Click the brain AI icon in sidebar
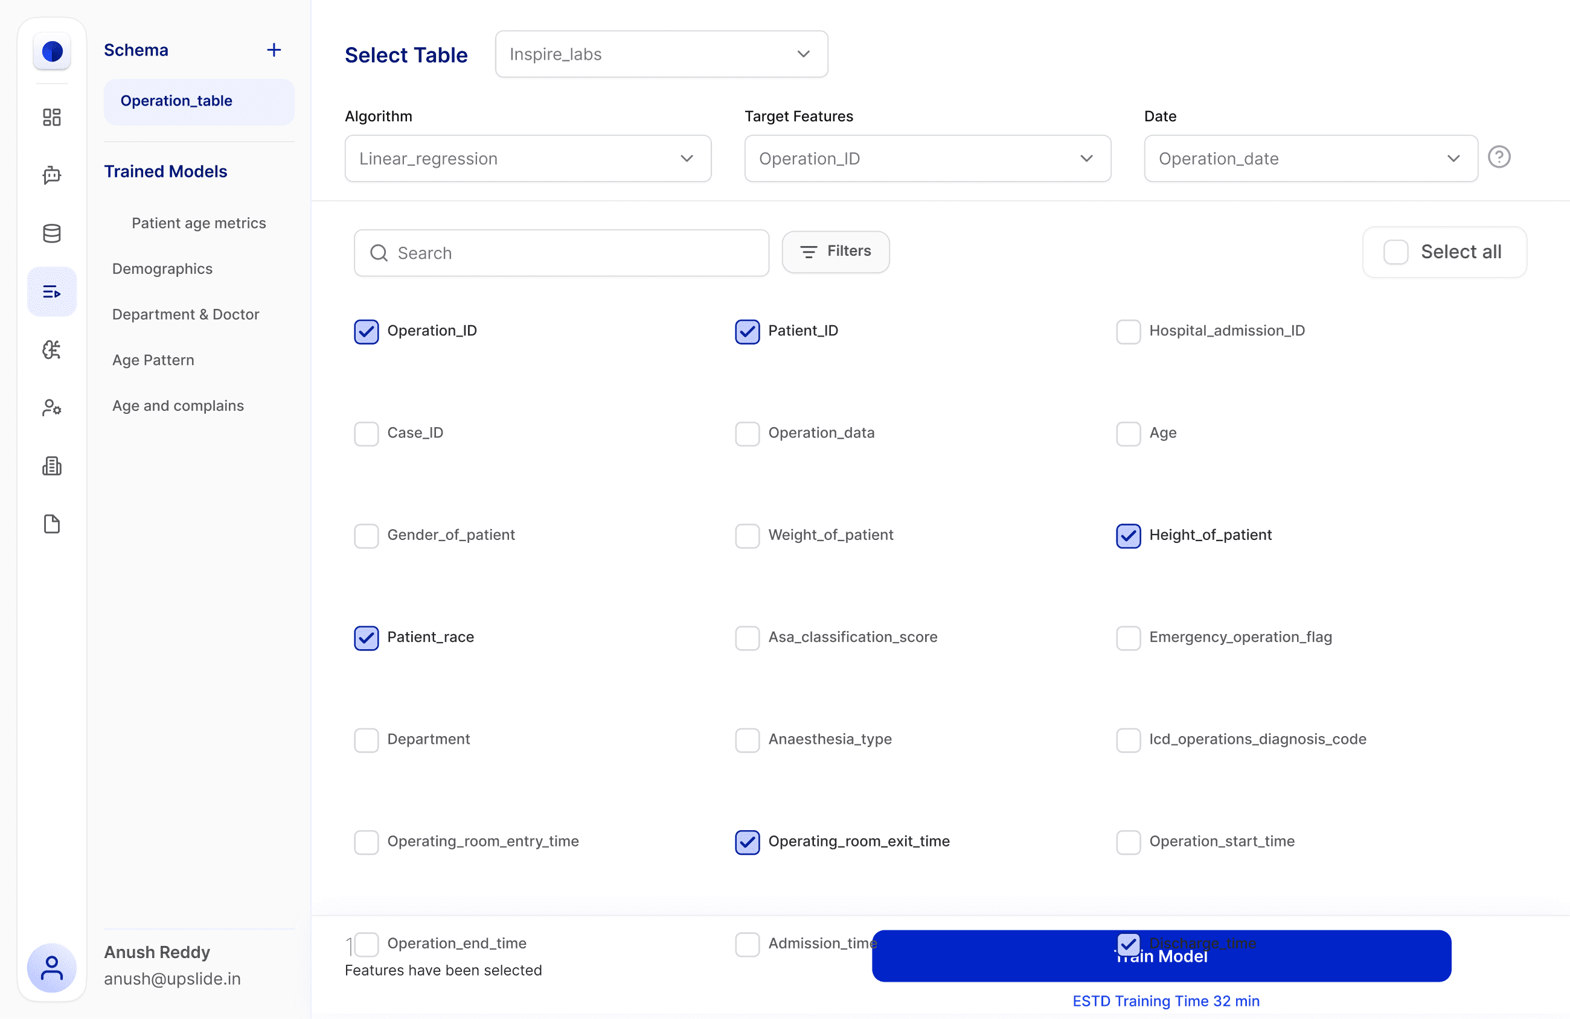 [x=51, y=350]
